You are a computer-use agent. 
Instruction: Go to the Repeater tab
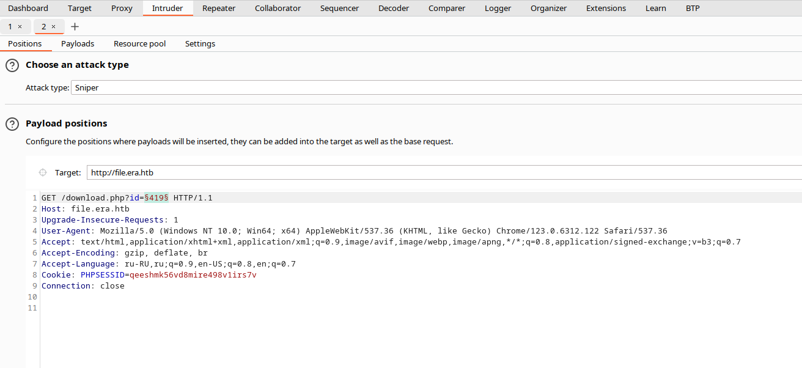(x=219, y=9)
